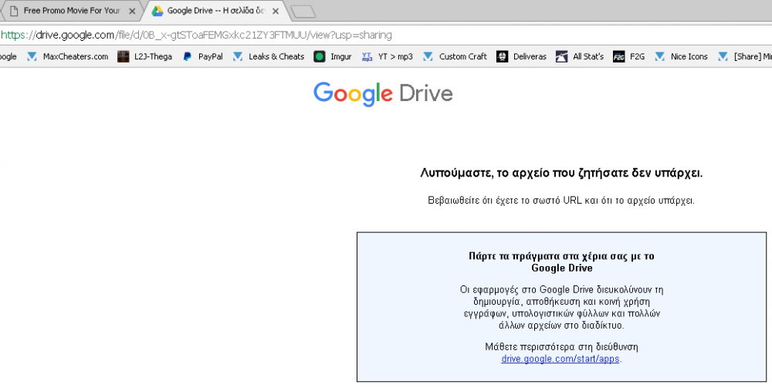Click the Google Drive logo
This screenshot has width=772, height=388.
(383, 94)
